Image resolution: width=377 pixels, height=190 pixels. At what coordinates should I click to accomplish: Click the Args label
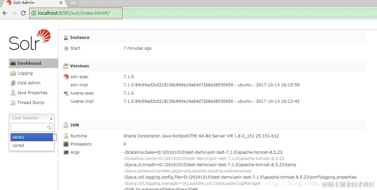pos(75,152)
